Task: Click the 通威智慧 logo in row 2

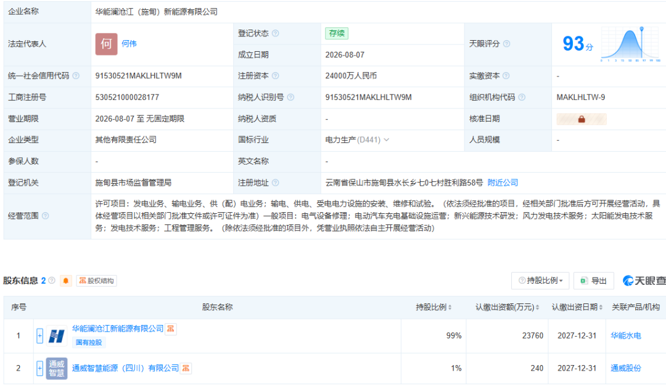Action: point(57,368)
